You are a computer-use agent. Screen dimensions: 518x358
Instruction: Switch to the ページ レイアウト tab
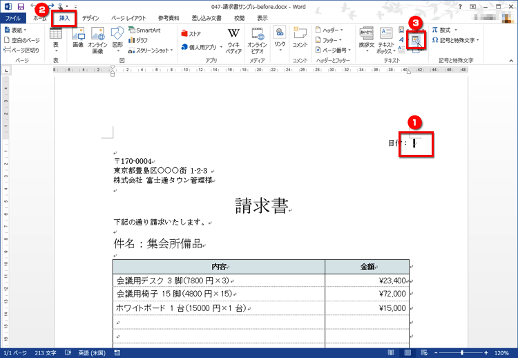[128, 18]
